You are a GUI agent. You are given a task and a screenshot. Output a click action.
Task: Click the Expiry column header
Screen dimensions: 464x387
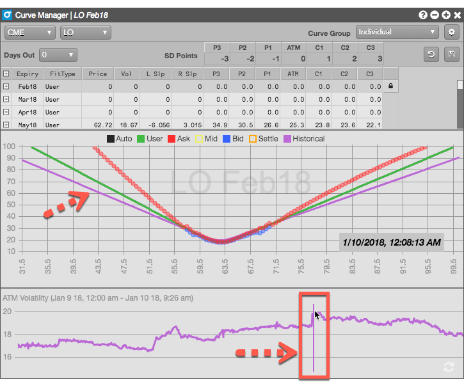(x=28, y=74)
